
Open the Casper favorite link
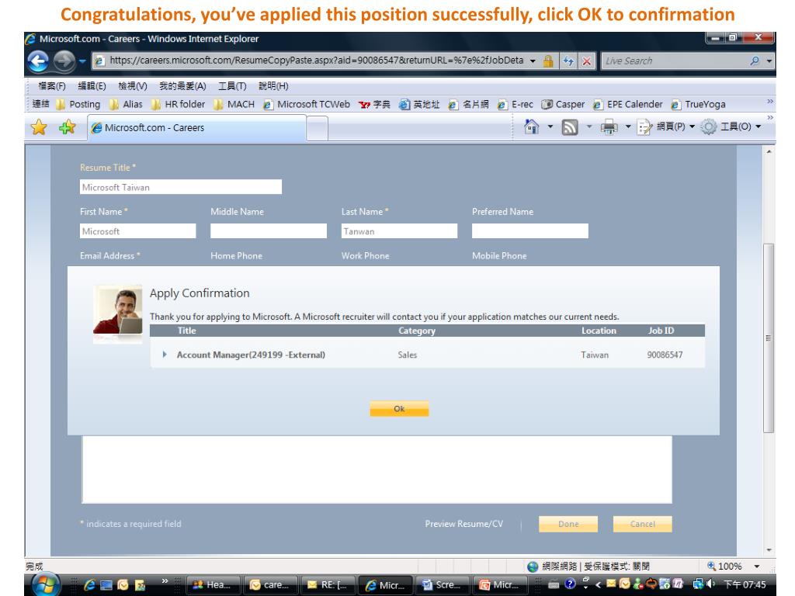coord(563,105)
